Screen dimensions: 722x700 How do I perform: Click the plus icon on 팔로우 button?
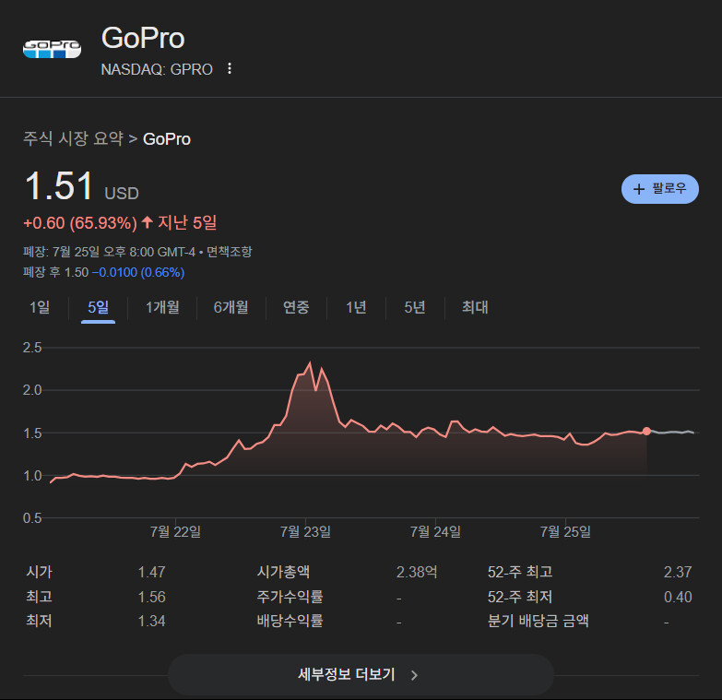[639, 189]
